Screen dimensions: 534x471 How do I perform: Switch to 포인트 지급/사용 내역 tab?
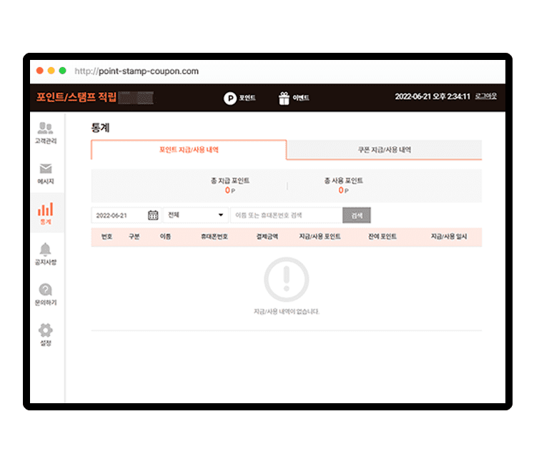click(189, 150)
